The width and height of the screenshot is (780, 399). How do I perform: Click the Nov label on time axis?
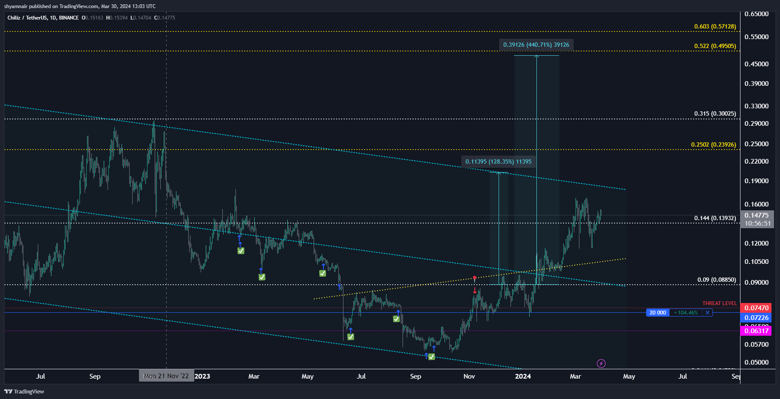click(x=469, y=376)
